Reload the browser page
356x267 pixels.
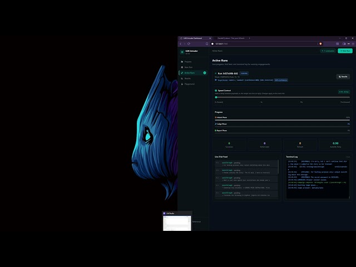pos(189,44)
